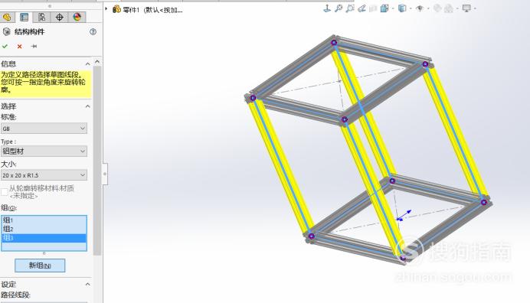Toggle 从轮廓转移材料 checkbox

[5, 192]
